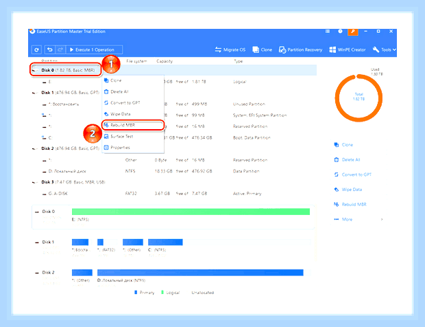Image resolution: width=425 pixels, height=327 pixels.
Task: Execute 1 Operation button
Action: (95, 49)
